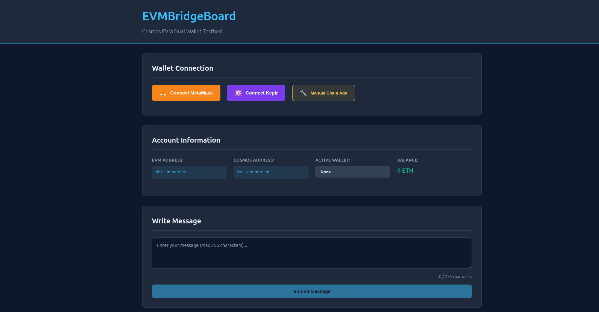
Task: Click the 'Account Information' heading
Action: pos(186,140)
